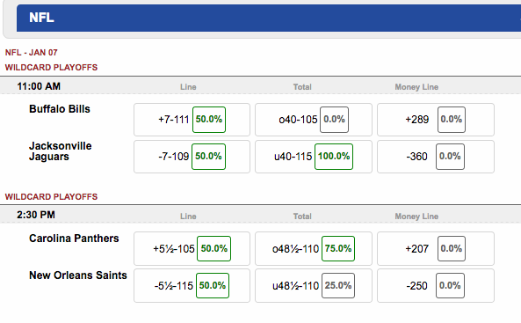Click the first WILDCARD PLAYOFFS heading
Image resolution: width=521 pixels, height=323 pixels.
click(x=51, y=67)
